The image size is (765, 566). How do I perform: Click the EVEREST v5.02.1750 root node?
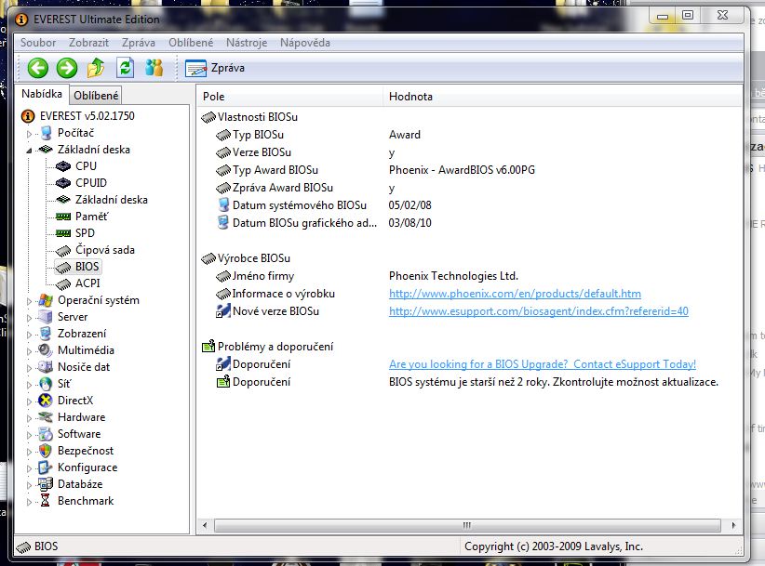click(x=87, y=116)
